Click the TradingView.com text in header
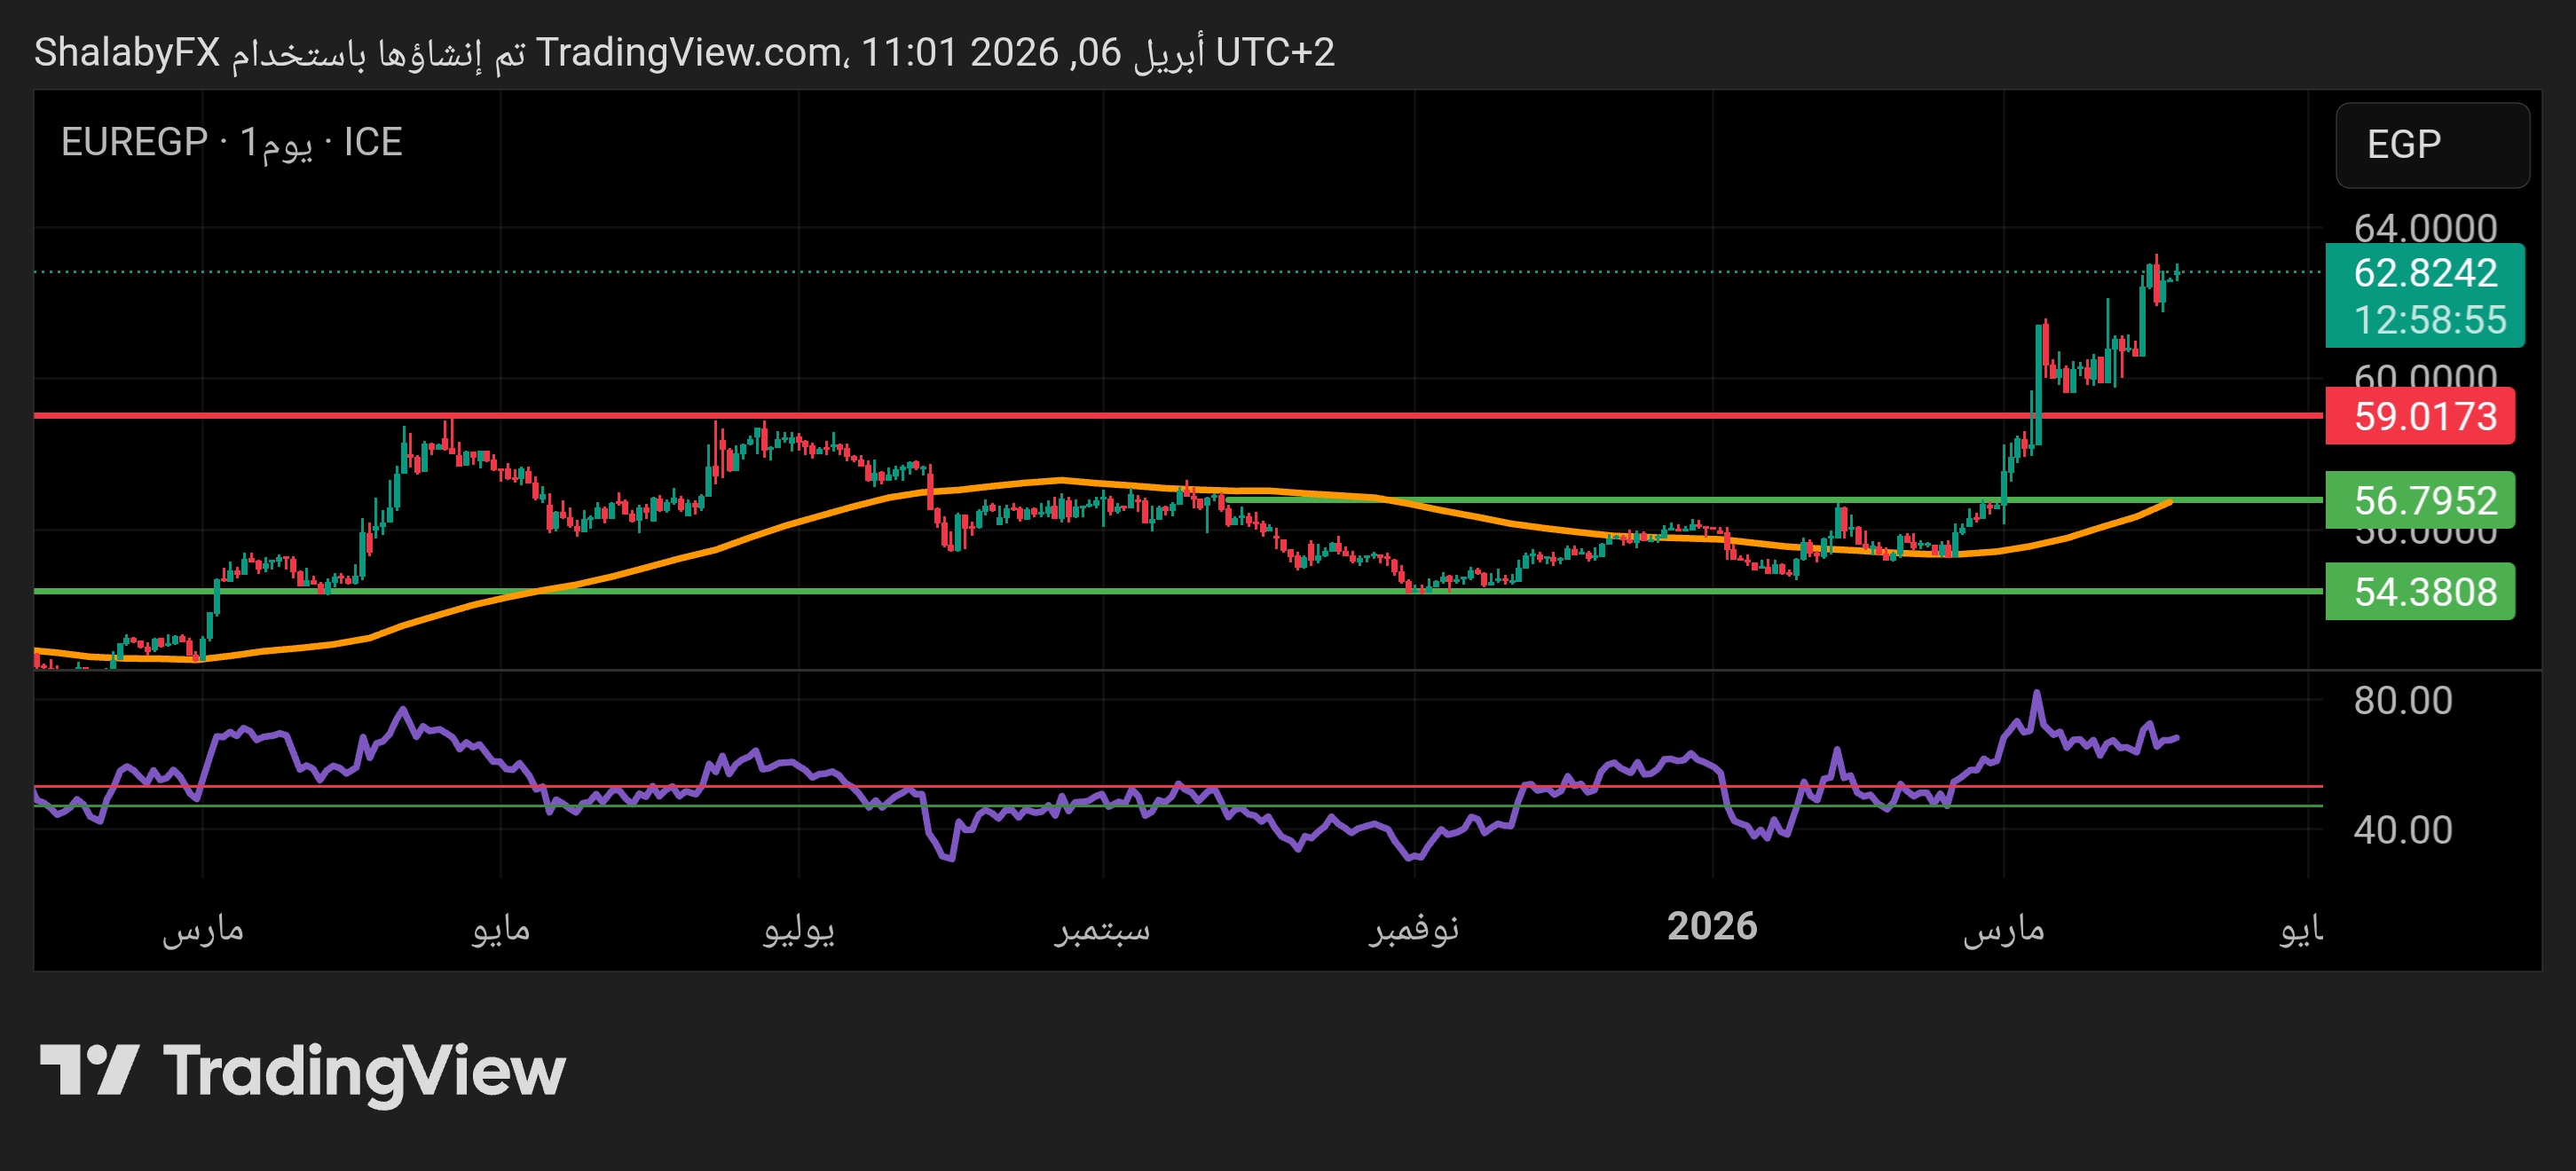This screenshot has width=2576, height=1171. (690, 52)
